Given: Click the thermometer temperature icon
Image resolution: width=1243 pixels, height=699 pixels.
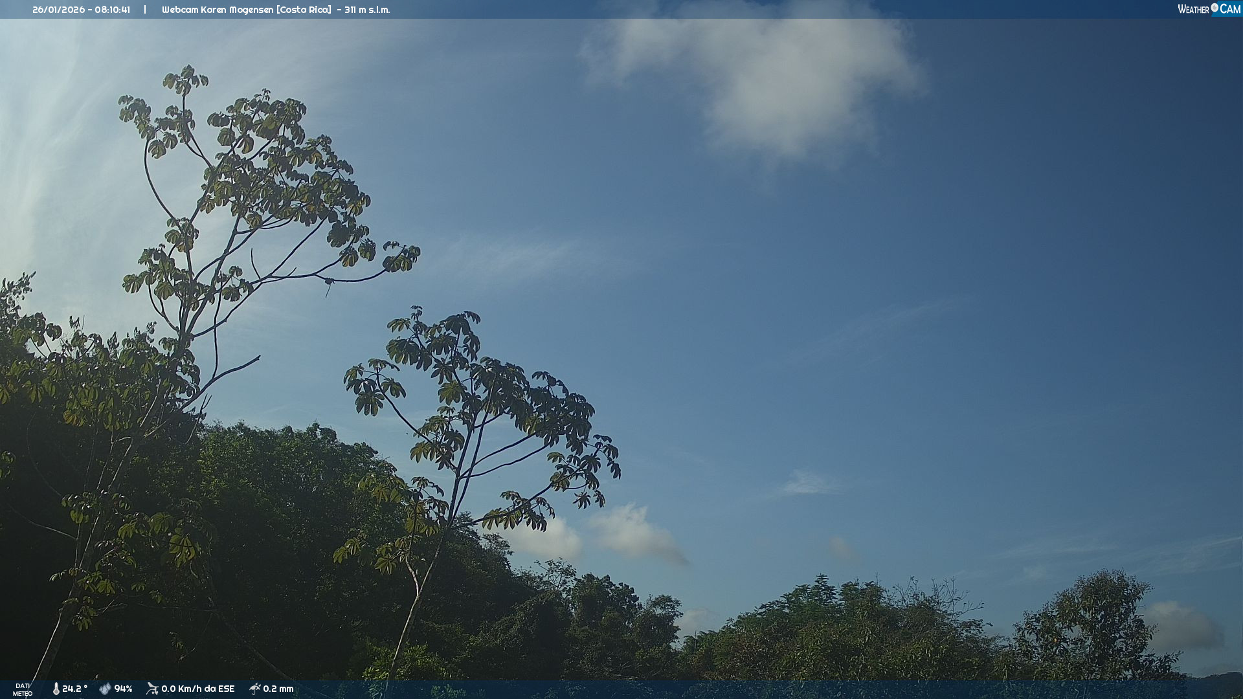Looking at the screenshot, I should (x=56, y=689).
